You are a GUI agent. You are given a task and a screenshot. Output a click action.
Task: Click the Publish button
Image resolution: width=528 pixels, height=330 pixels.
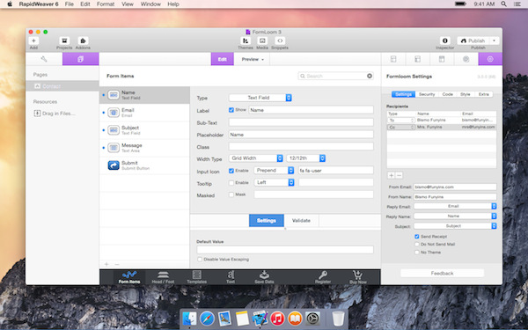click(x=473, y=40)
